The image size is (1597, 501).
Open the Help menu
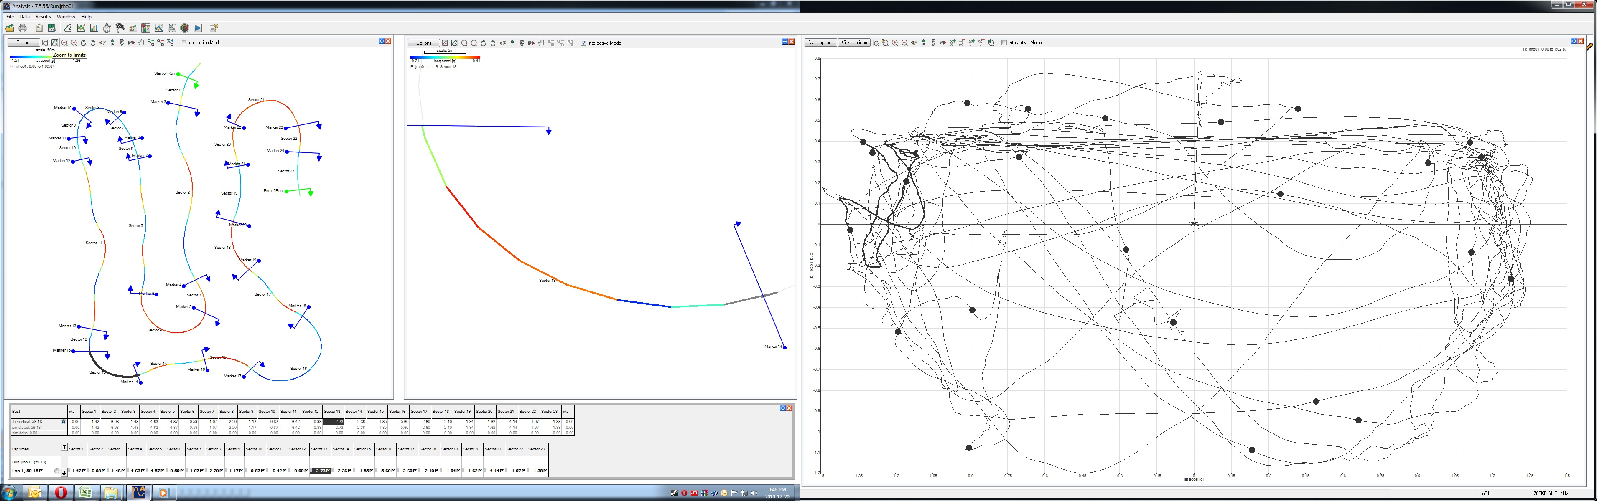tap(86, 17)
